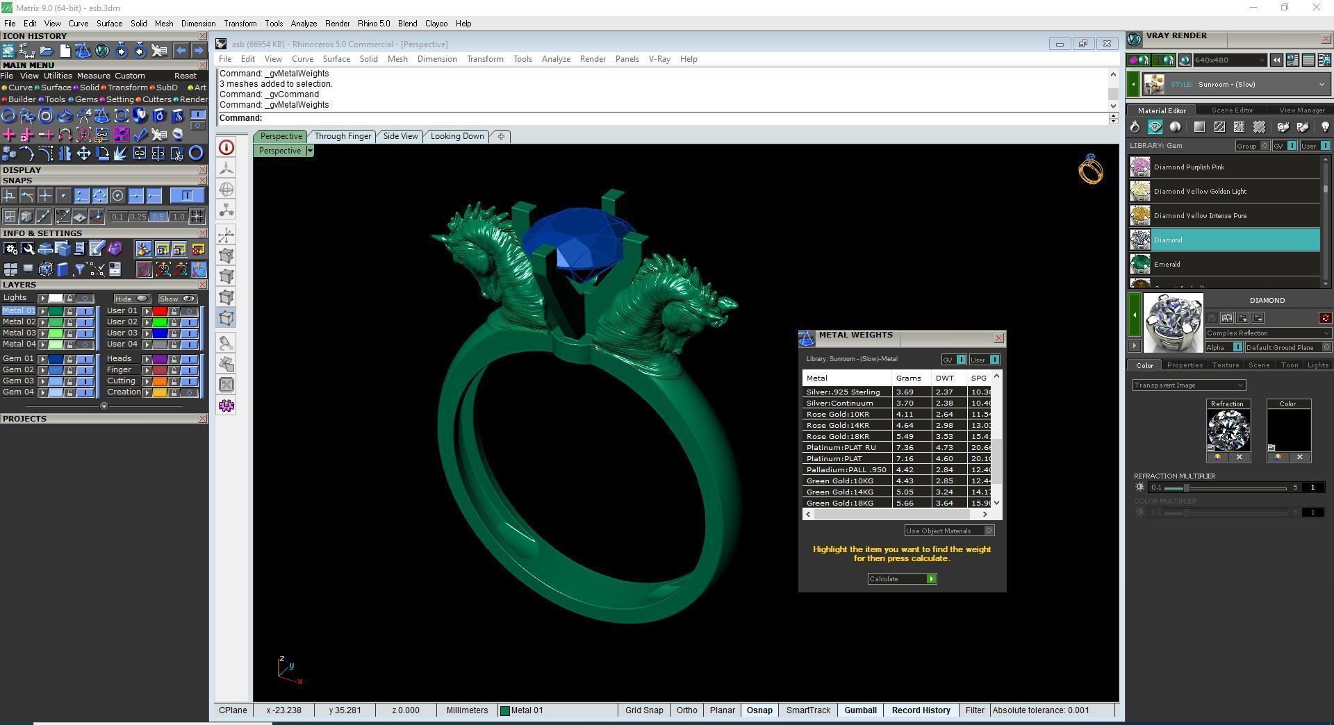Open the Complex Reflection dropdown
The width and height of the screenshot is (1334, 725).
[1268, 333]
